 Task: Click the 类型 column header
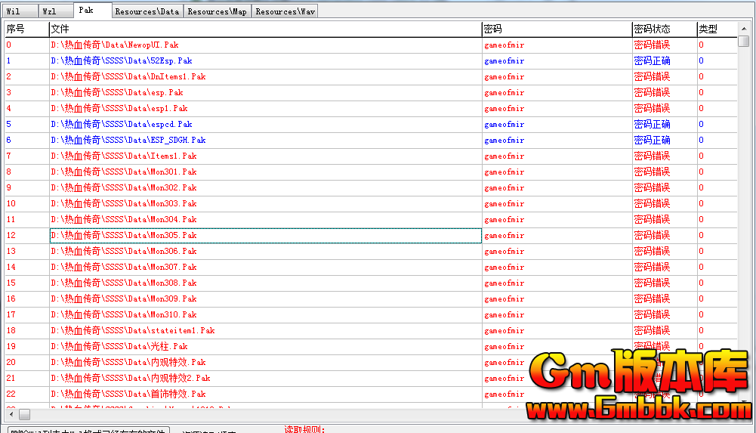pos(715,29)
